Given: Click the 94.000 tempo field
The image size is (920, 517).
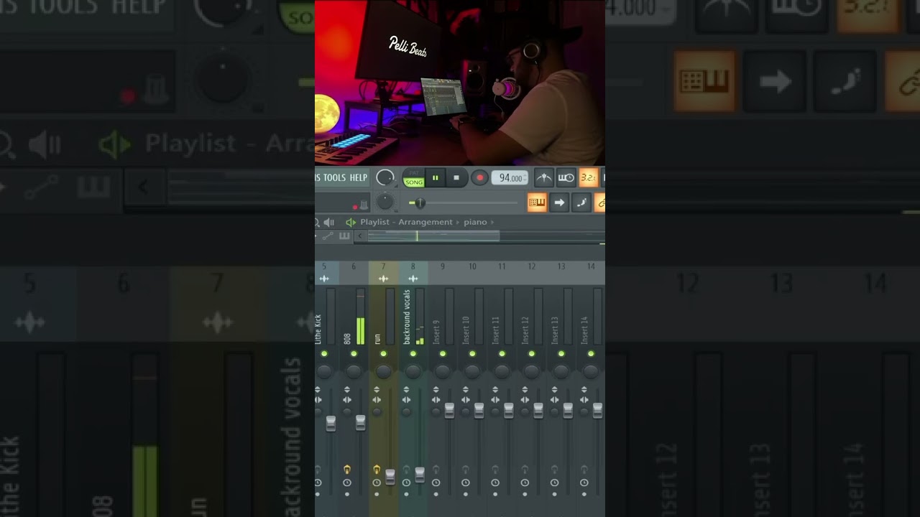Looking at the screenshot, I should click(x=510, y=178).
